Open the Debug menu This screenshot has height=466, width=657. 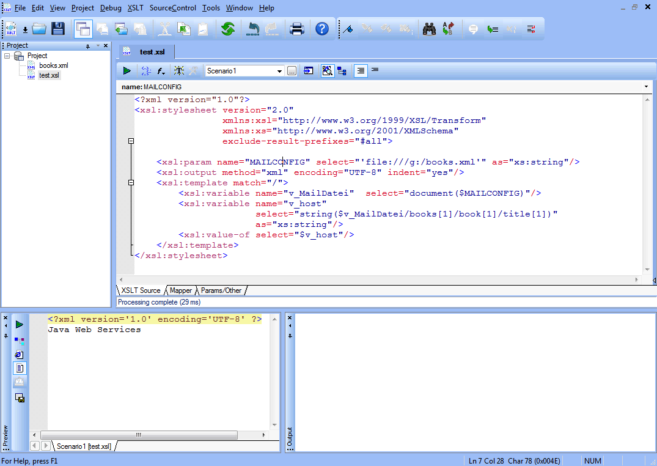(x=111, y=8)
